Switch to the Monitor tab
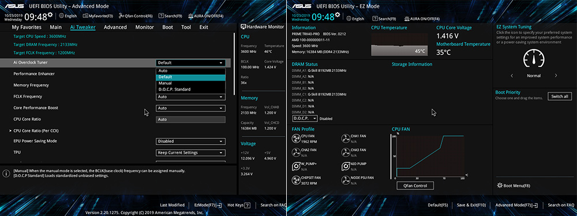 [145, 27]
